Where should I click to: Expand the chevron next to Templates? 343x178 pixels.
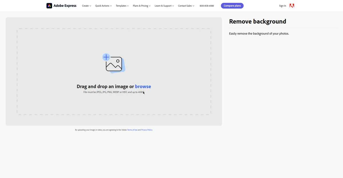click(128, 6)
